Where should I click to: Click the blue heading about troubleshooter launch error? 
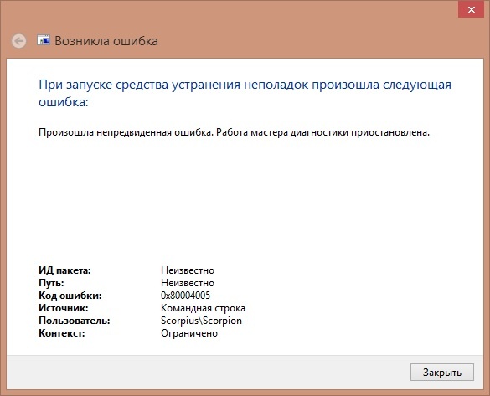245,93
